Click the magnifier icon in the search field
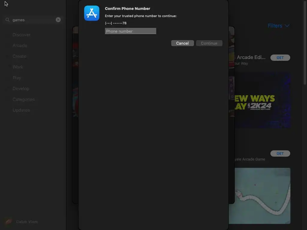This screenshot has height=230, width=307. 7,20
